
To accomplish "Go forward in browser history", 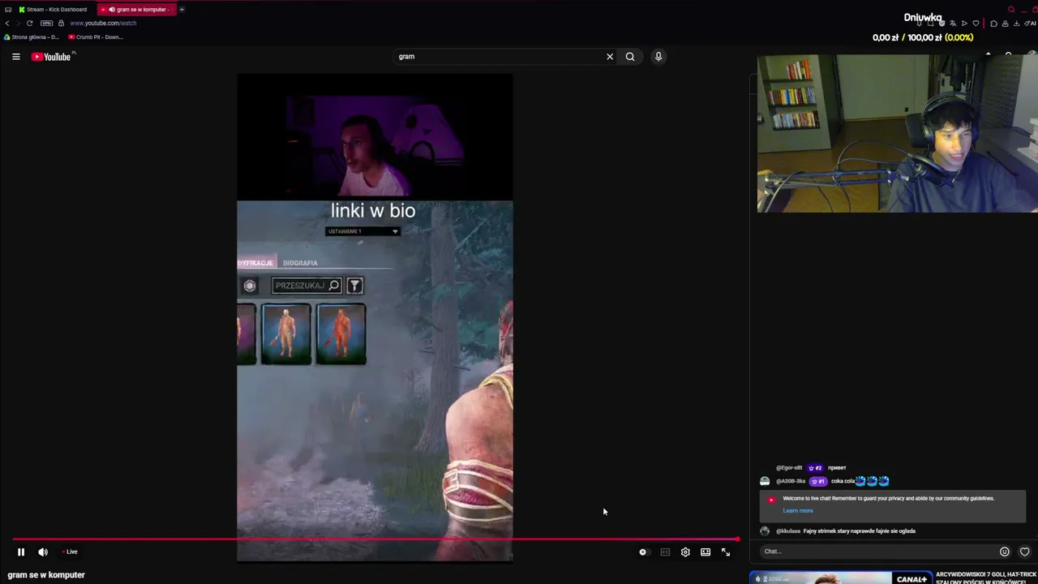I will click(18, 24).
